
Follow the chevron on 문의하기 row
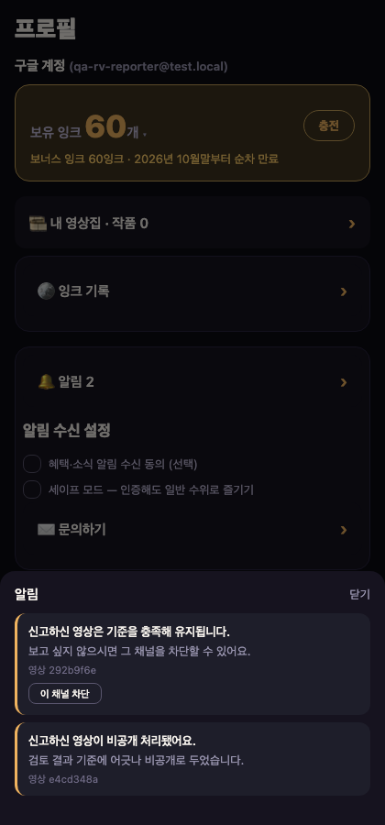pyautogui.click(x=344, y=530)
